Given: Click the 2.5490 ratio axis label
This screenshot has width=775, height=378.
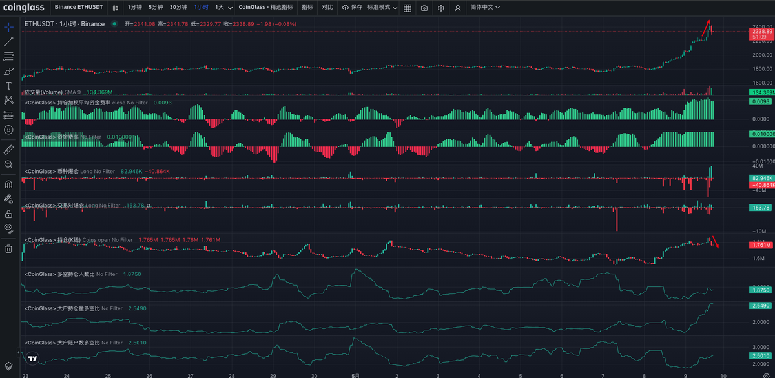Looking at the screenshot, I should (761, 306).
